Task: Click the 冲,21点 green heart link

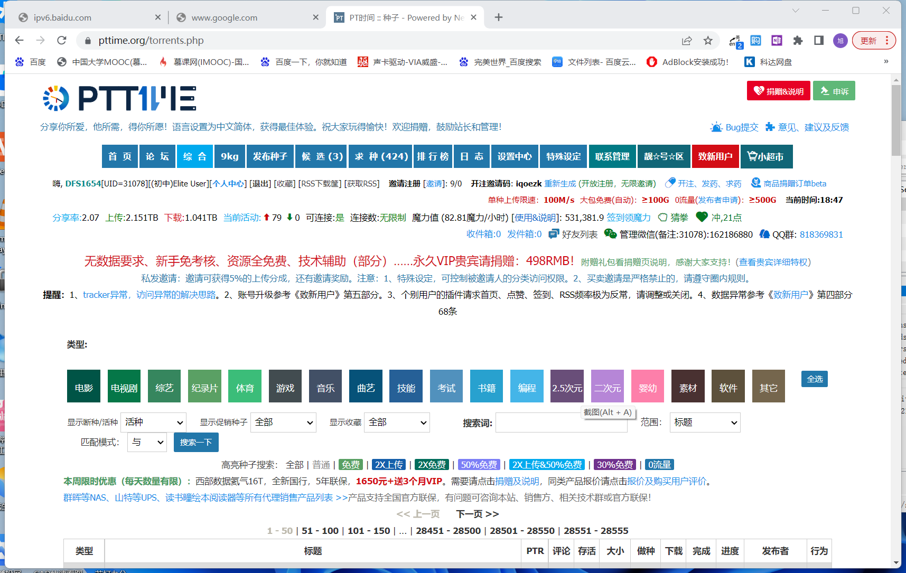Action: 719,218
